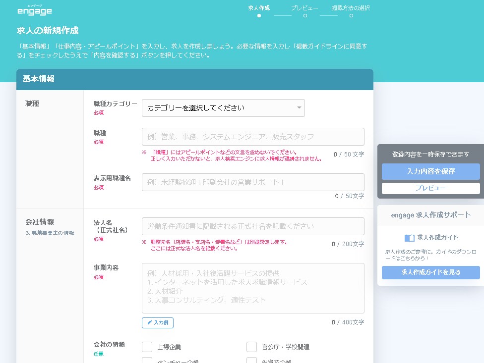Click the 会社情報 section label
Image resolution: width=484 pixels, height=363 pixels.
click(40, 222)
